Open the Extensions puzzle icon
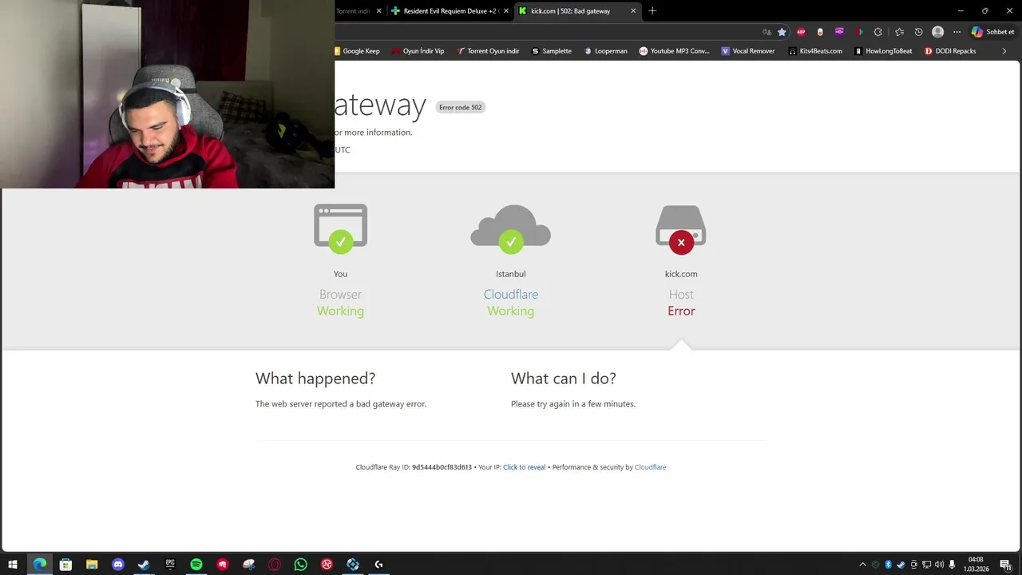Viewport: 1022px width, 575px height. [877, 32]
